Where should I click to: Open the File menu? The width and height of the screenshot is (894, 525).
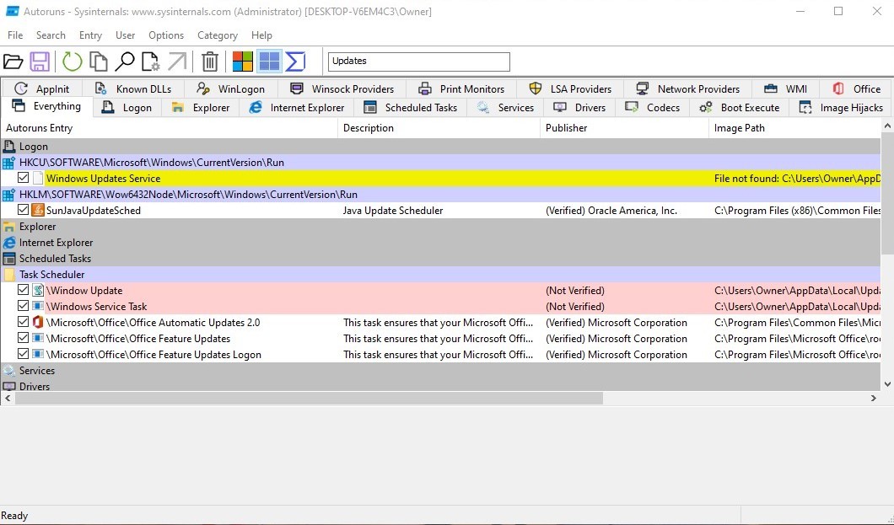coord(15,35)
